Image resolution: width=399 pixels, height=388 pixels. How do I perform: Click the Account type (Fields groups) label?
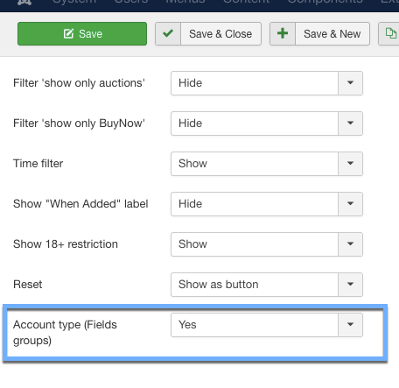(x=65, y=333)
